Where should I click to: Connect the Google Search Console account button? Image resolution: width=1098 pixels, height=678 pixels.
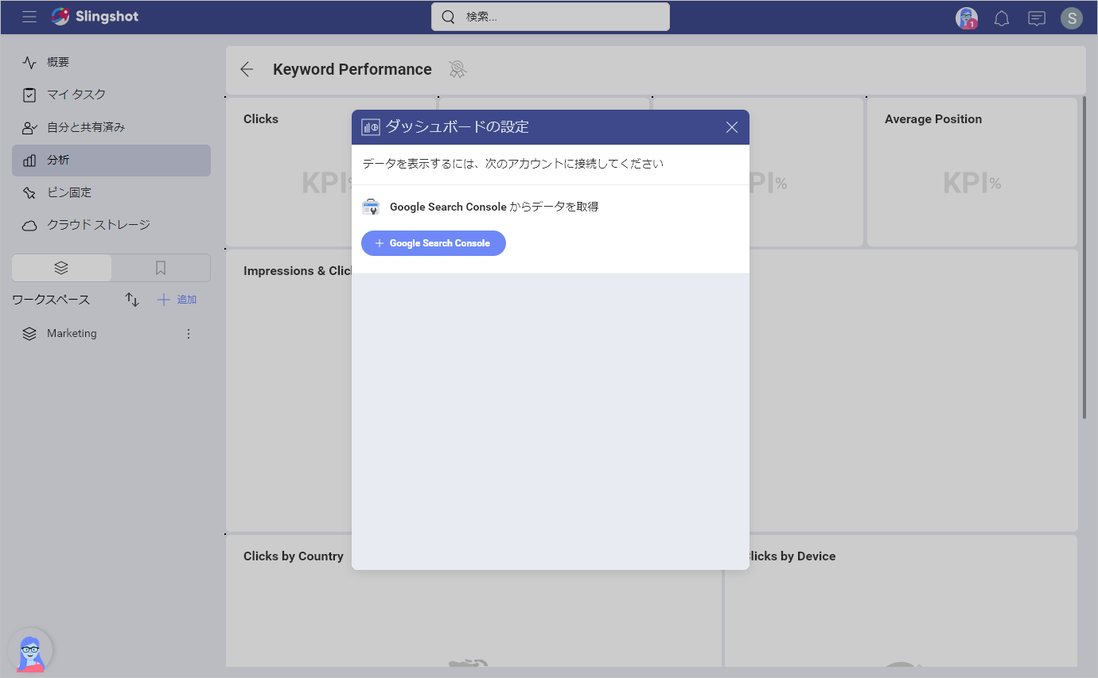pyautogui.click(x=434, y=243)
